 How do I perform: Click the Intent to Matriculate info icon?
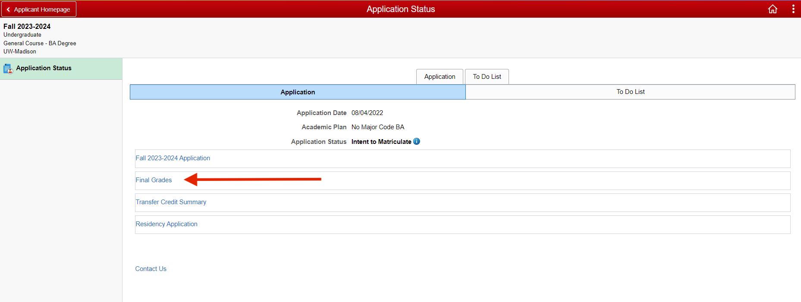pos(417,141)
